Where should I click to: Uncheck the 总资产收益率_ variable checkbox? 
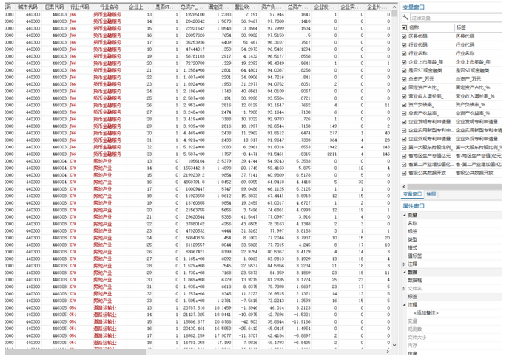(404, 113)
